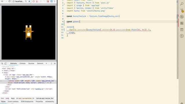Click the localhost address bar

coord(19,1)
